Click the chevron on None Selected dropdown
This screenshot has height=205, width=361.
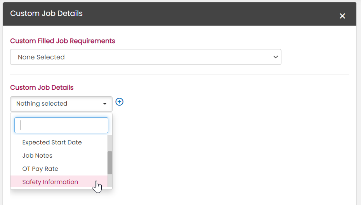point(276,57)
